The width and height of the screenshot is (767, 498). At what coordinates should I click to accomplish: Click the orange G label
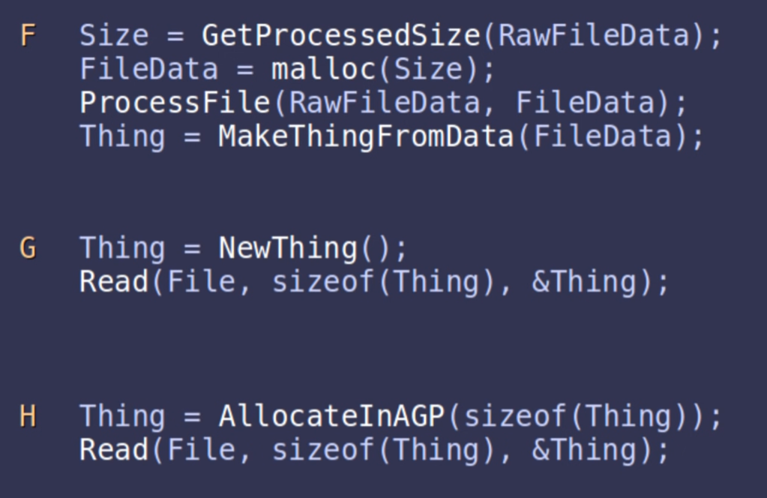point(28,248)
